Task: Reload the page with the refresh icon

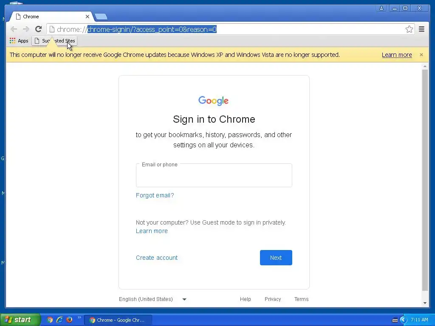Action: tap(38, 29)
